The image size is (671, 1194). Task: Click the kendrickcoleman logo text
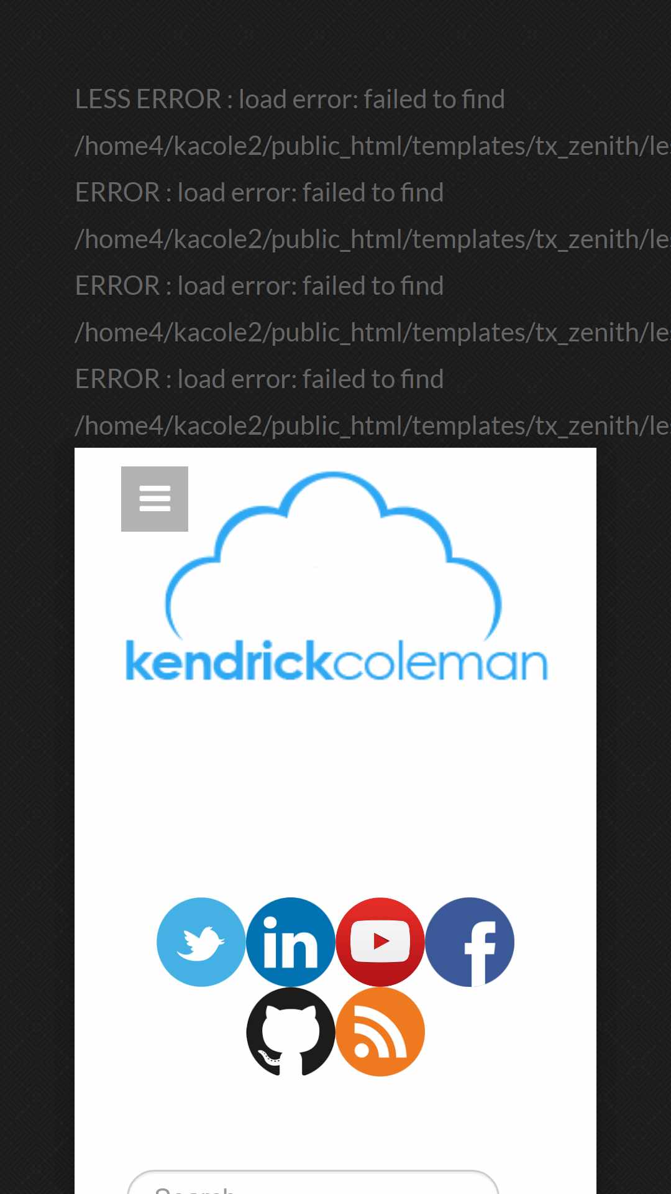click(336, 661)
